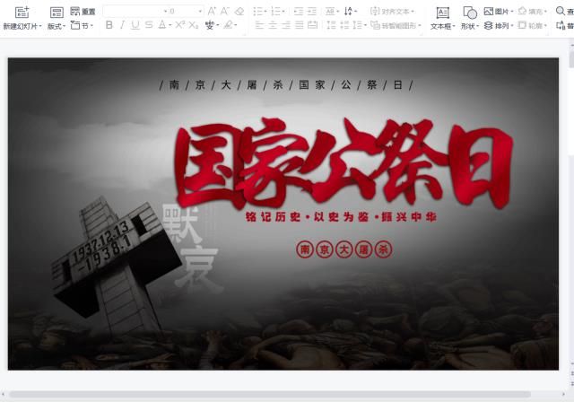Toggle align text left
Viewport: 574px width, 402px height.
coord(259,25)
